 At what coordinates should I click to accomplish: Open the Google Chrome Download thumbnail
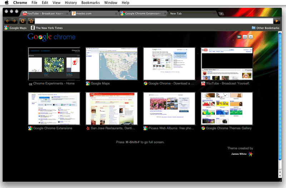coord(169,64)
